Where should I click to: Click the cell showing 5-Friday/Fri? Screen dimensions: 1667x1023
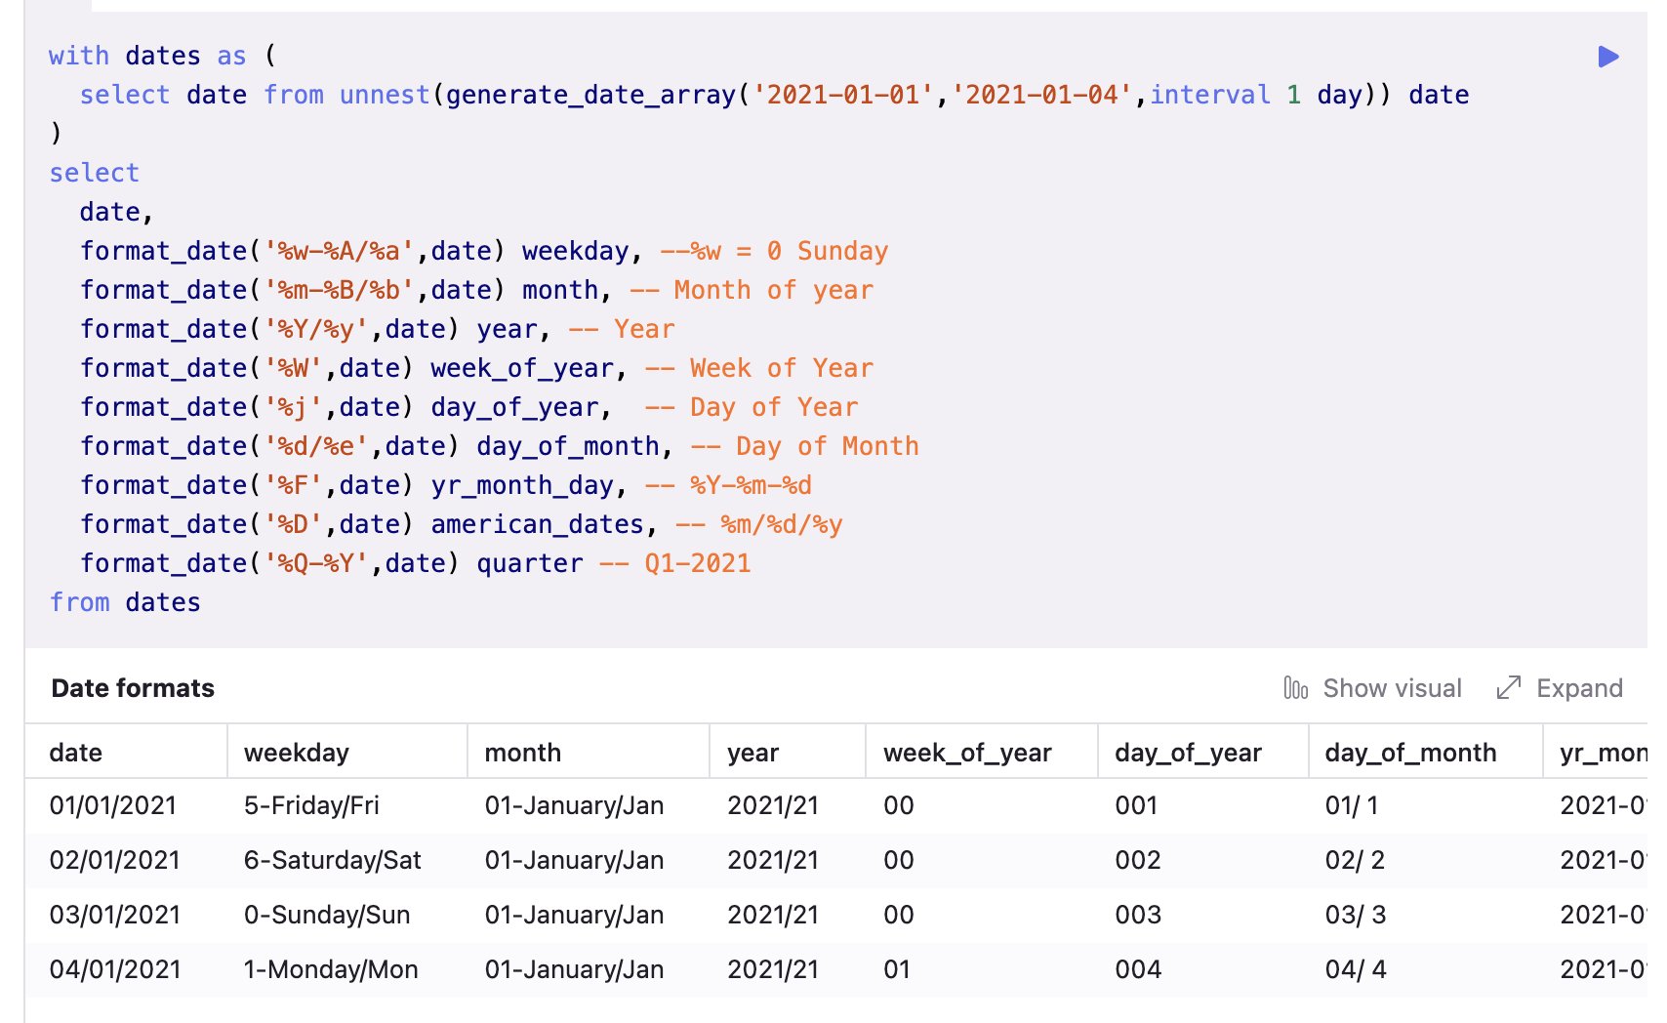(x=313, y=805)
